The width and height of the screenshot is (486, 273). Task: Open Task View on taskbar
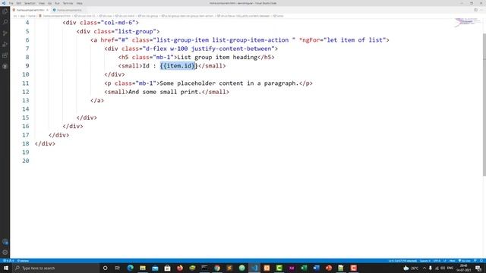click(118, 268)
